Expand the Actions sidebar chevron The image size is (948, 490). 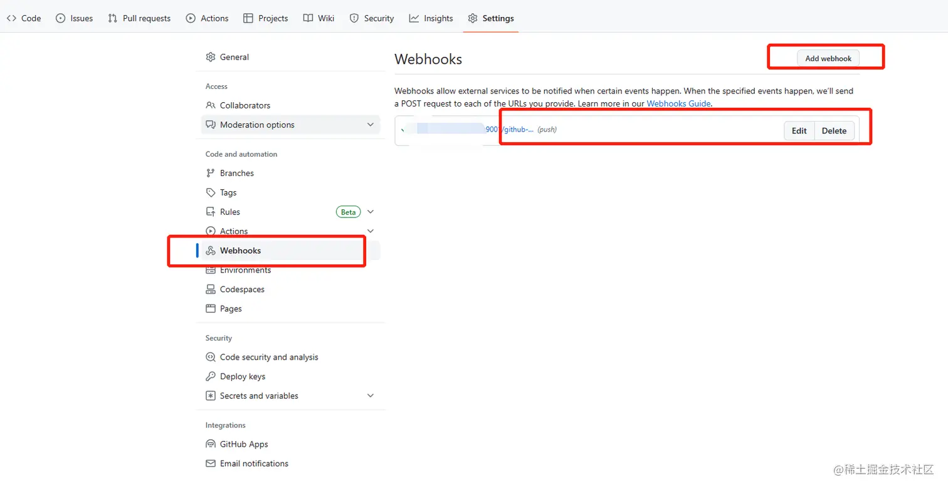(371, 231)
